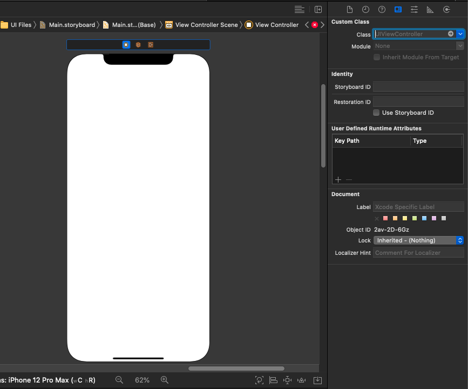The image size is (468, 389).
Task: Enable the Use Storyboard ID checkbox
Action: click(x=377, y=113)
